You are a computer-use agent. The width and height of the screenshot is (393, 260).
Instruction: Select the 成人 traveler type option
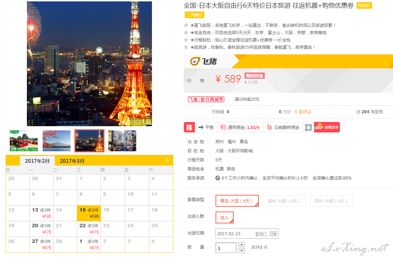click(225, 217)
